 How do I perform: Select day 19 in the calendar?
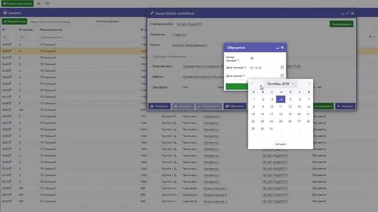coord(290,114)
